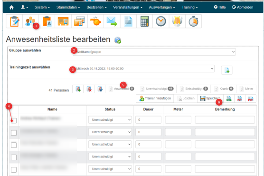Viewport: 264px width, 176px height.
Task: Click the Dauer field in the first row
Action: [148, 120]
